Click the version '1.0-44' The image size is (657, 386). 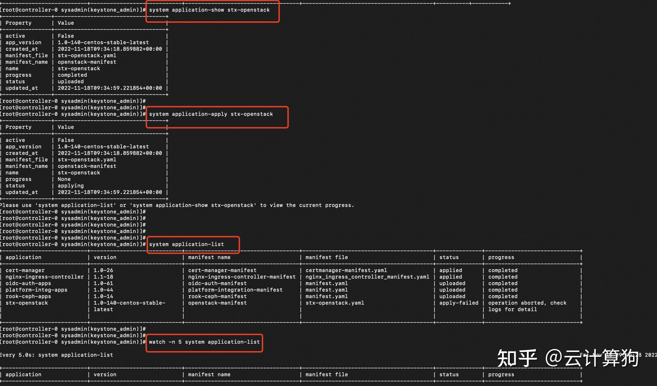tap(103, 290)
